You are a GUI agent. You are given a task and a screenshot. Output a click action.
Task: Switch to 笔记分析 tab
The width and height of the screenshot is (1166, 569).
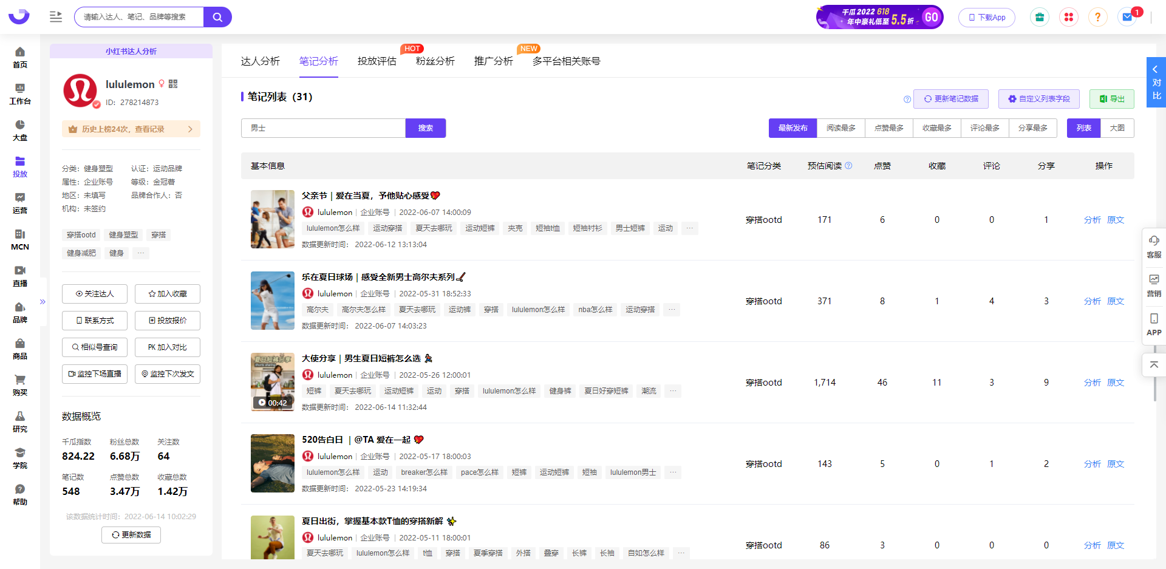pyautogui.click(x=318, y=61)
